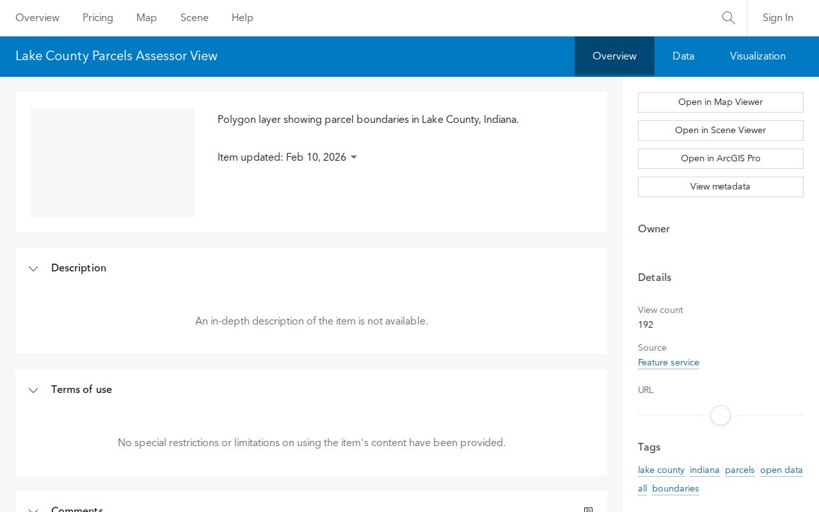This screenshot has width=819, height=512.
Task: Click the 'all' tag link
Action: pyautogui.click(x=642, y=489)
